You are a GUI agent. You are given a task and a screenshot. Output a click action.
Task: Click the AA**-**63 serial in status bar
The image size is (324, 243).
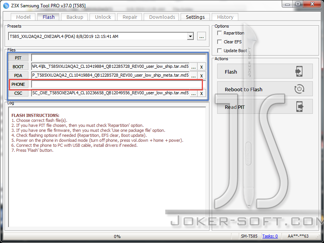click(298, 236)
